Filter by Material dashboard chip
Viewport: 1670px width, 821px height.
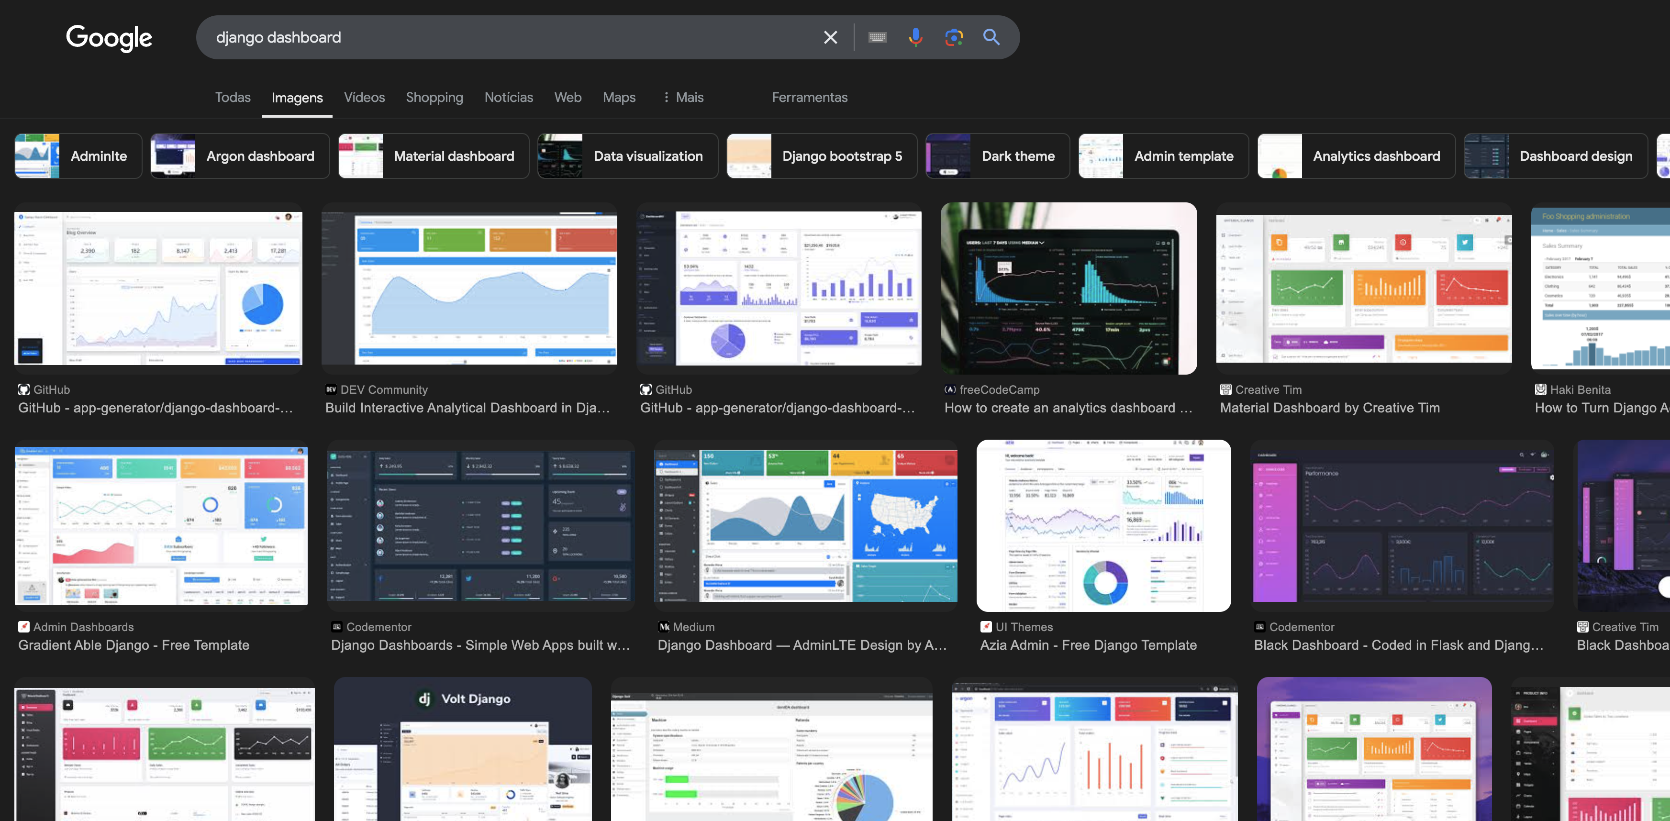(x=434, y=156)
